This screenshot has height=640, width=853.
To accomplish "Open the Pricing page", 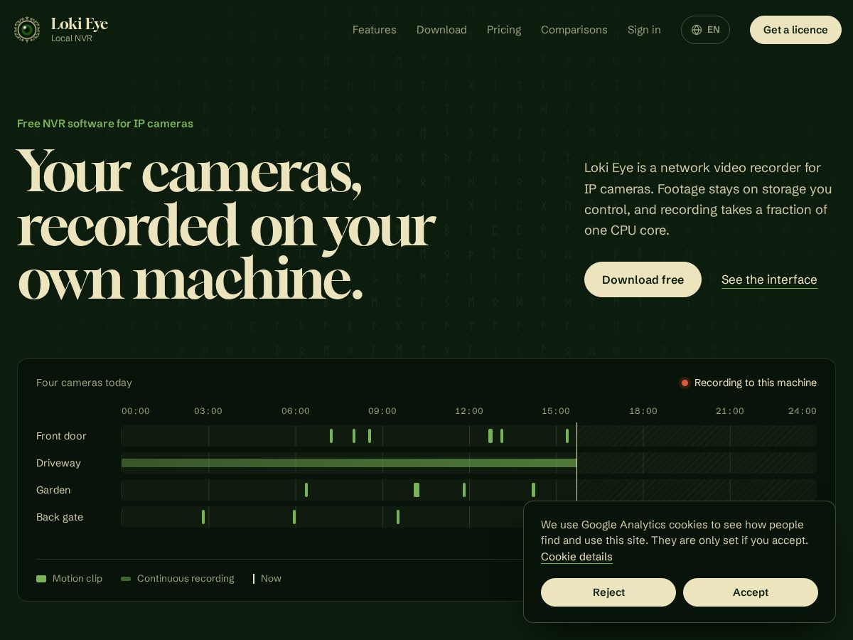I will [x=504, y=30].
